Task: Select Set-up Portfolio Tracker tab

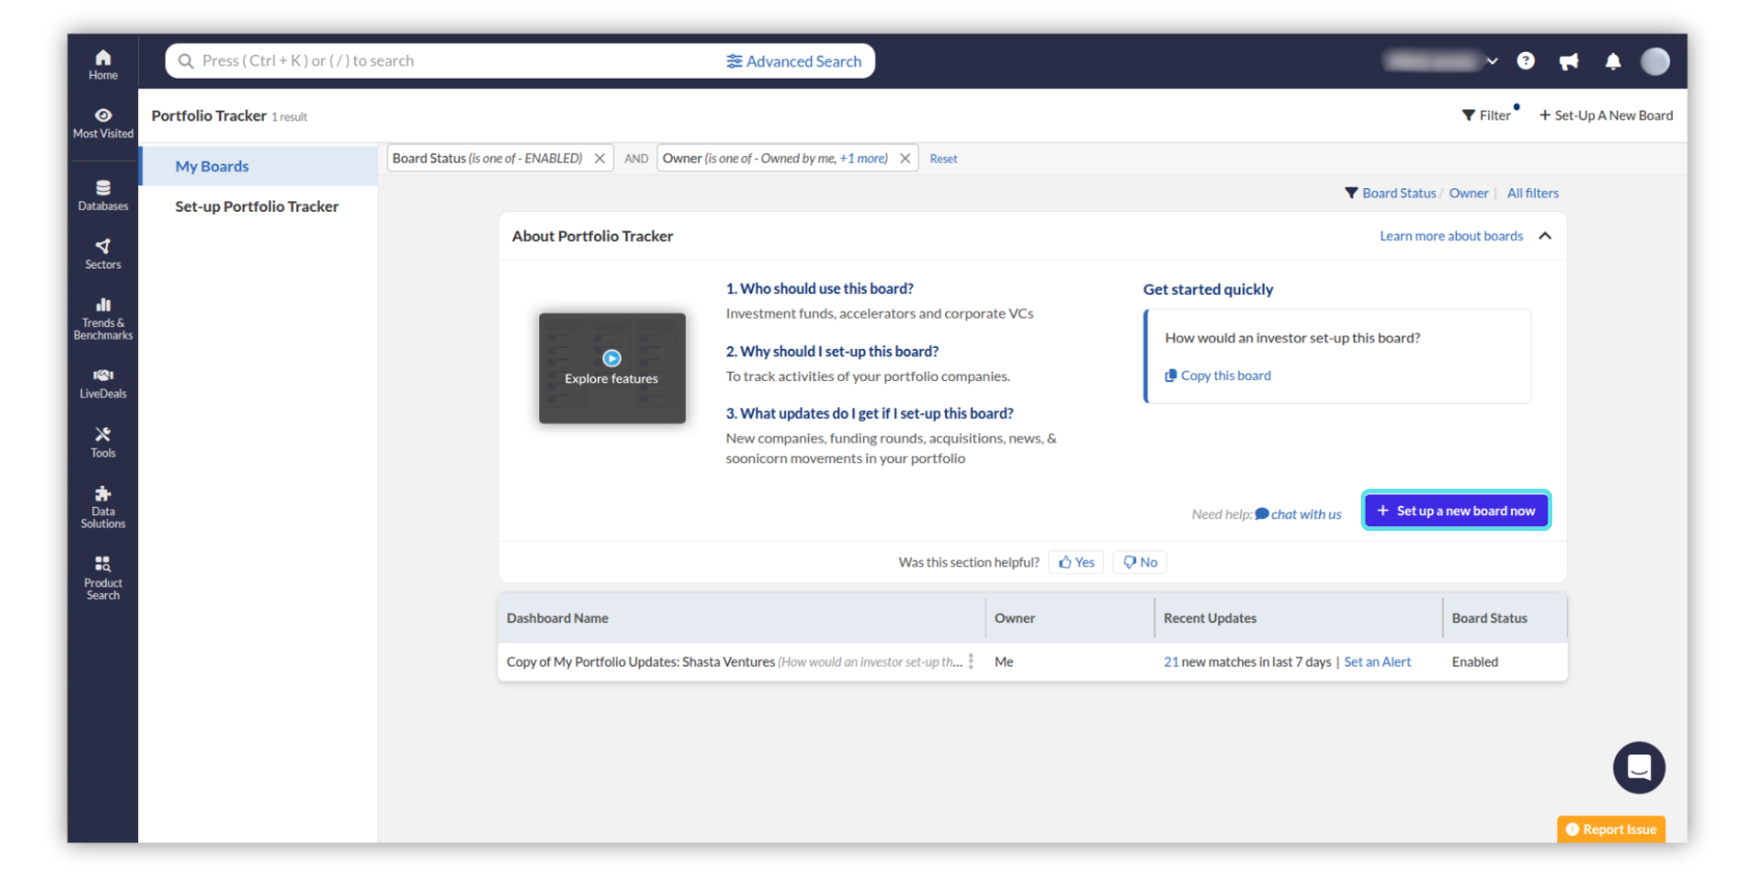Action: pos(257,206)
